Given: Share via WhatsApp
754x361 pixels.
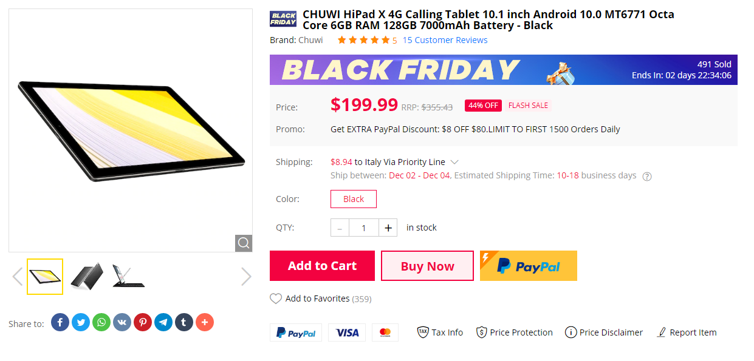Looking at the screenshot, I should [101, 322].
